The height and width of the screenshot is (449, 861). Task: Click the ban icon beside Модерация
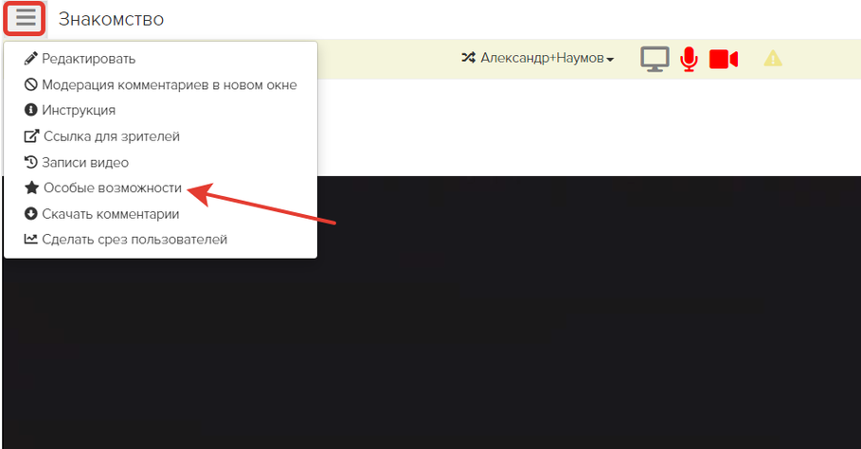click(30, 84)
